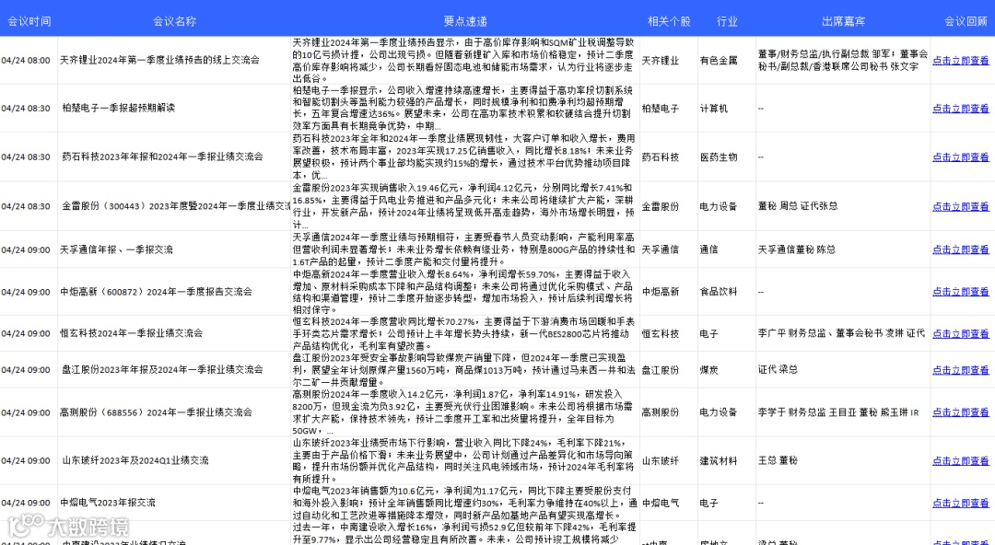
Task: Select meeting name 天齐锂业2024年第一季度业绩预告的线上交流会
Action: (x=160, y=60)
